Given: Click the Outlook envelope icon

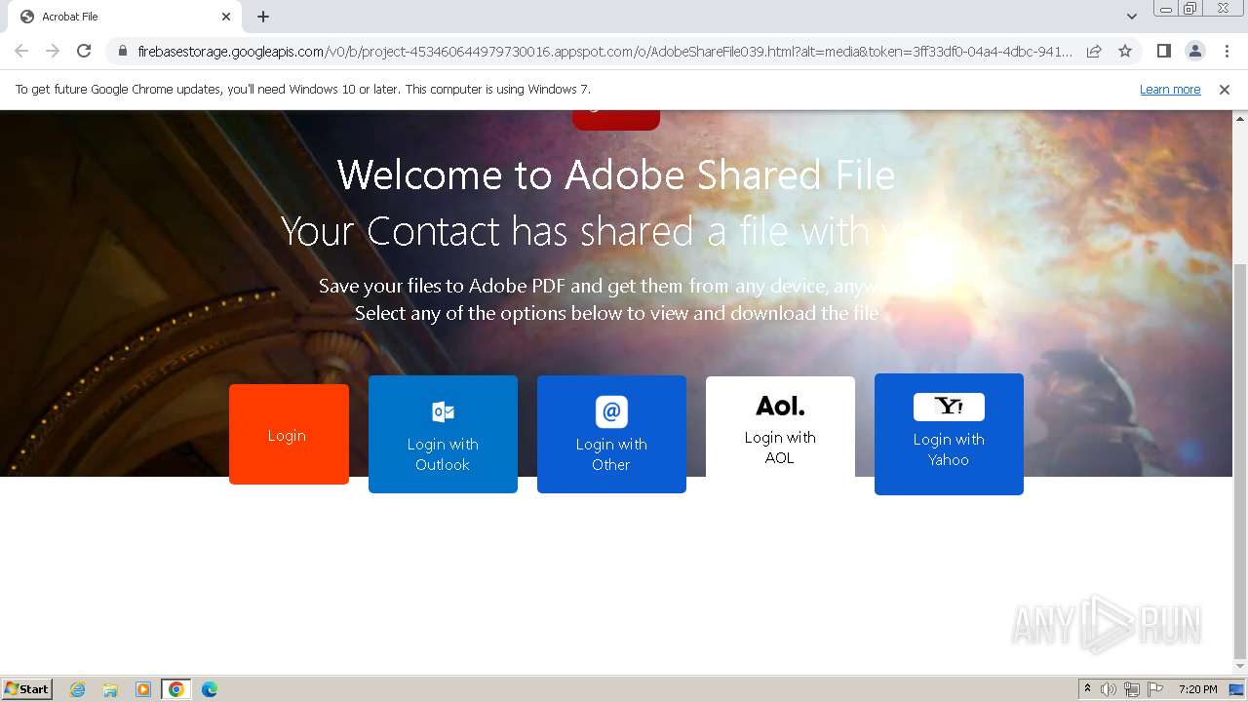Looking at the screenshot, I should coord(443,411).
